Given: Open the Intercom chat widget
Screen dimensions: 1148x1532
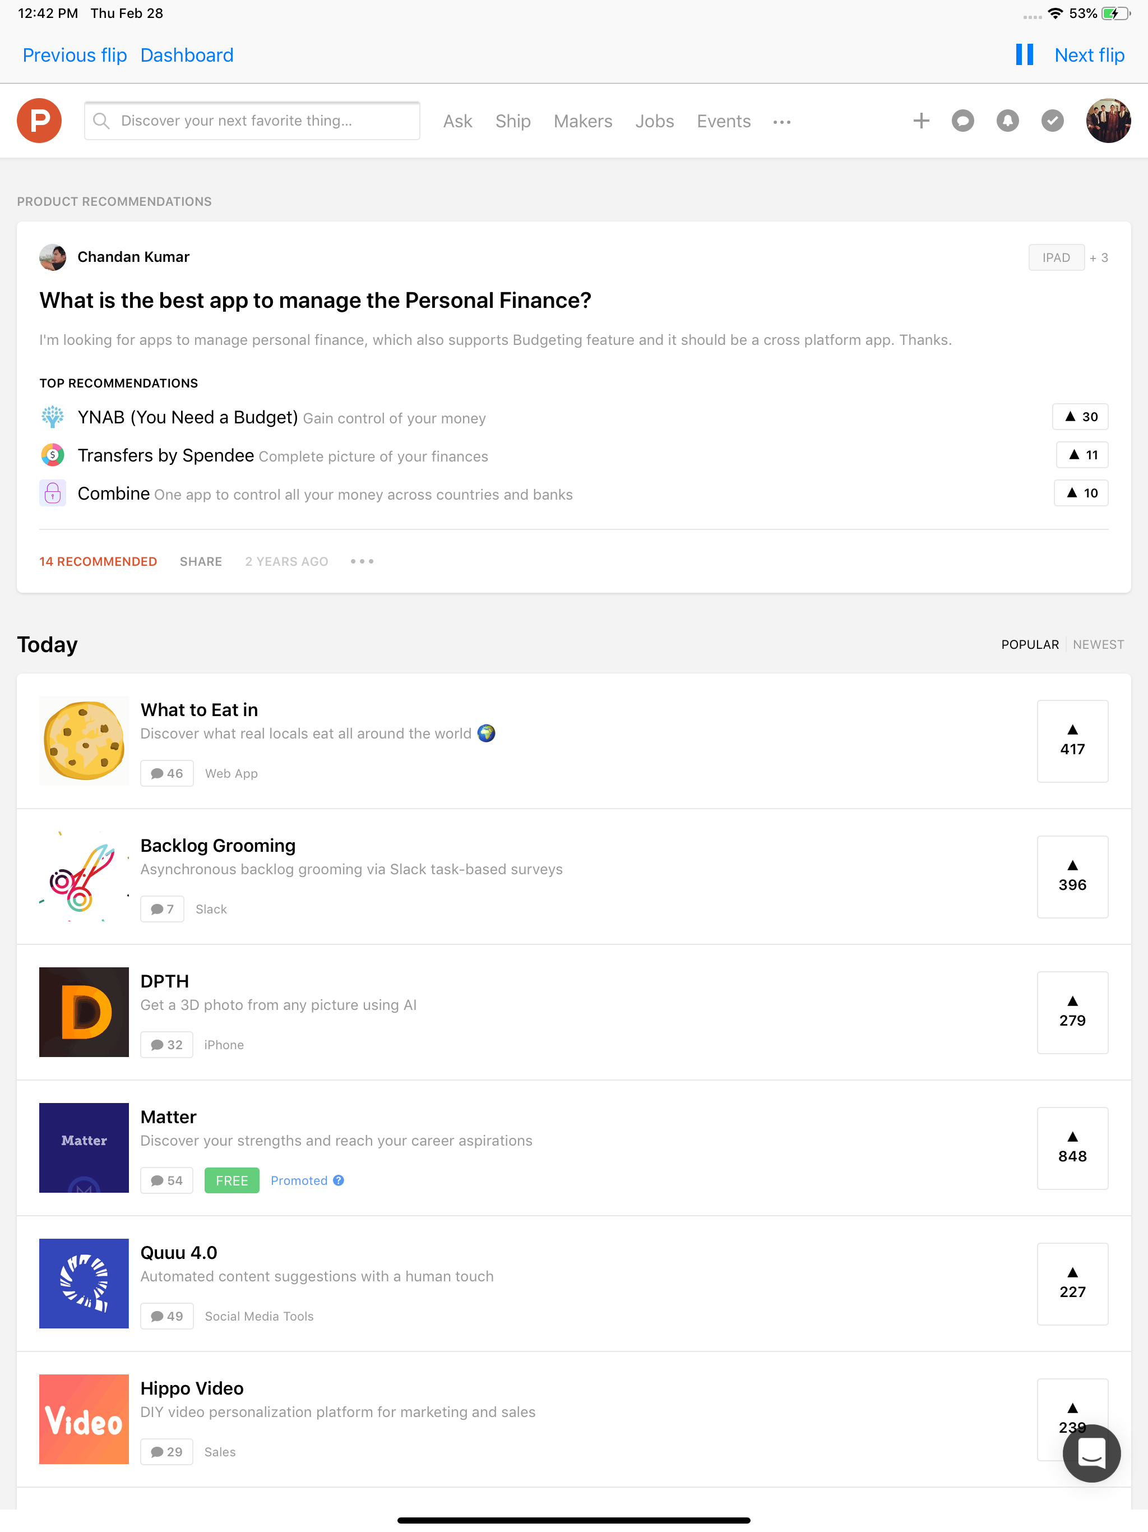Looking at the screenshot, I should point(1091,1453).
